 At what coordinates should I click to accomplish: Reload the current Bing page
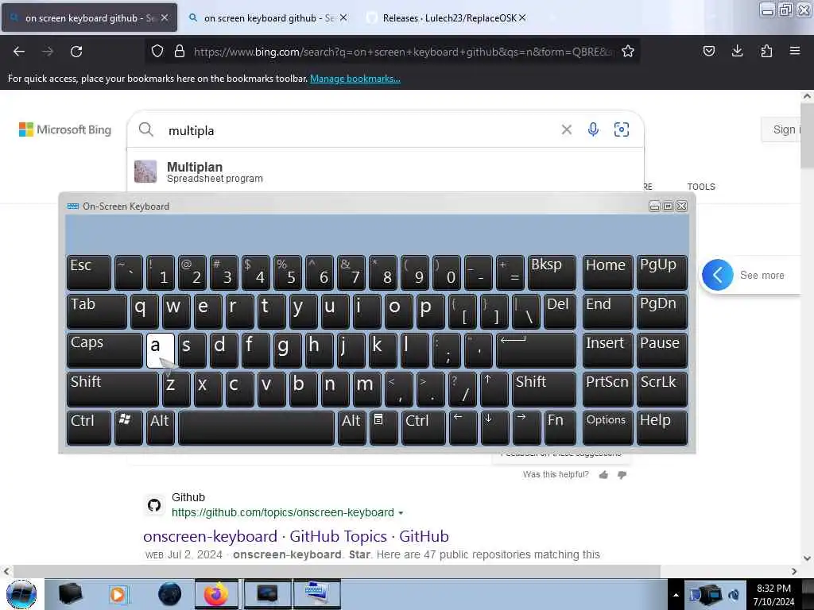point(76,52)
